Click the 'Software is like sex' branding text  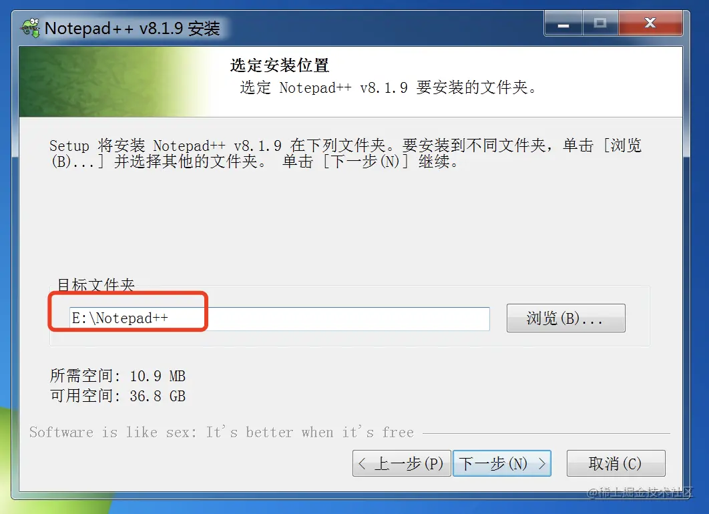coord(222,432)
